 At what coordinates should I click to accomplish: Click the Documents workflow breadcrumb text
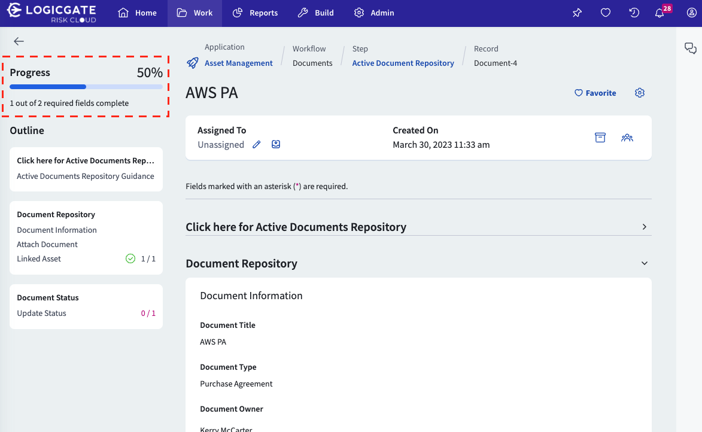[x=312, y=63]
